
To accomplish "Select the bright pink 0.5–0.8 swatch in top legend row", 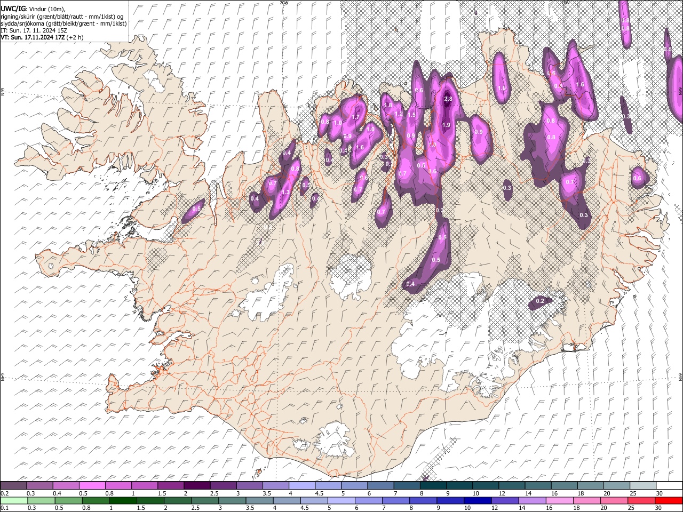I will tap(92, 485).
